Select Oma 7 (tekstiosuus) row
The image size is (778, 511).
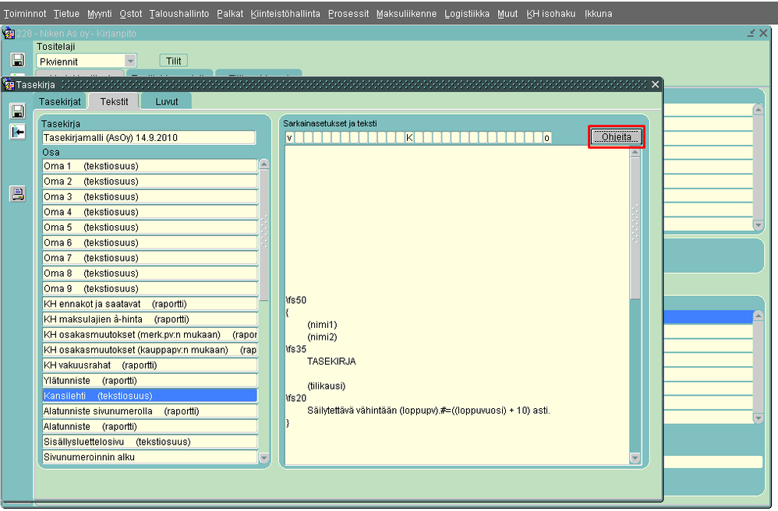point(150,258)
